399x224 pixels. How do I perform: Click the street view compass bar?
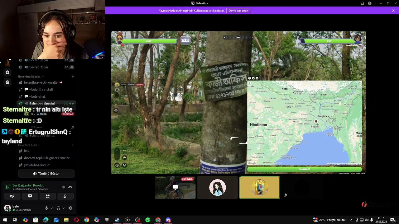coord(238,37)
